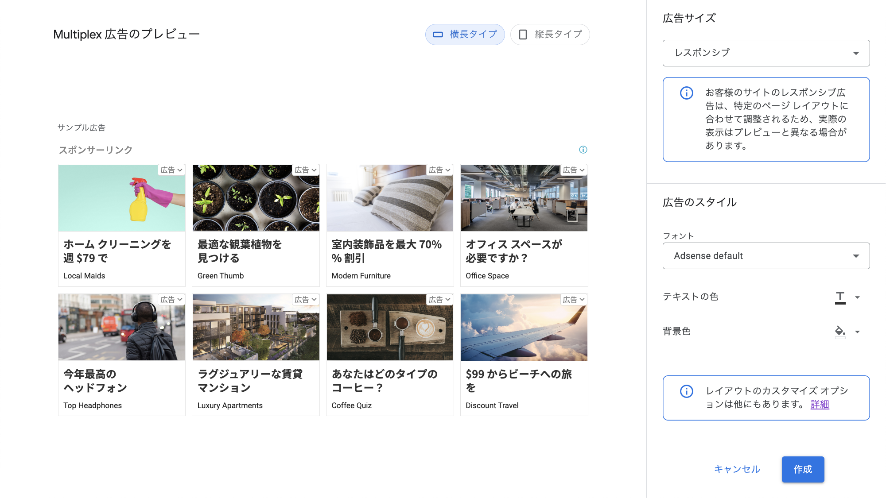
Task: Open 広告 badge on Green Thumb ad
Action: pyautogui.click(x=306, y=170)
